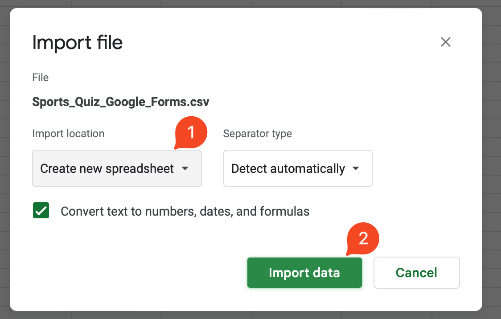Click the dimmed grid right of the dialog
The height and width of the screenshot is (319, 501).
(492, 159)
